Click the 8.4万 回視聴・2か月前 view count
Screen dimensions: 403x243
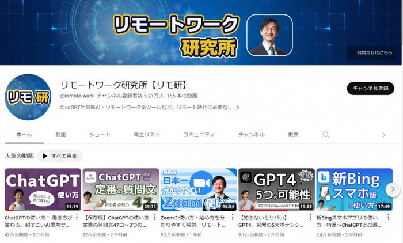click(339, 234)
